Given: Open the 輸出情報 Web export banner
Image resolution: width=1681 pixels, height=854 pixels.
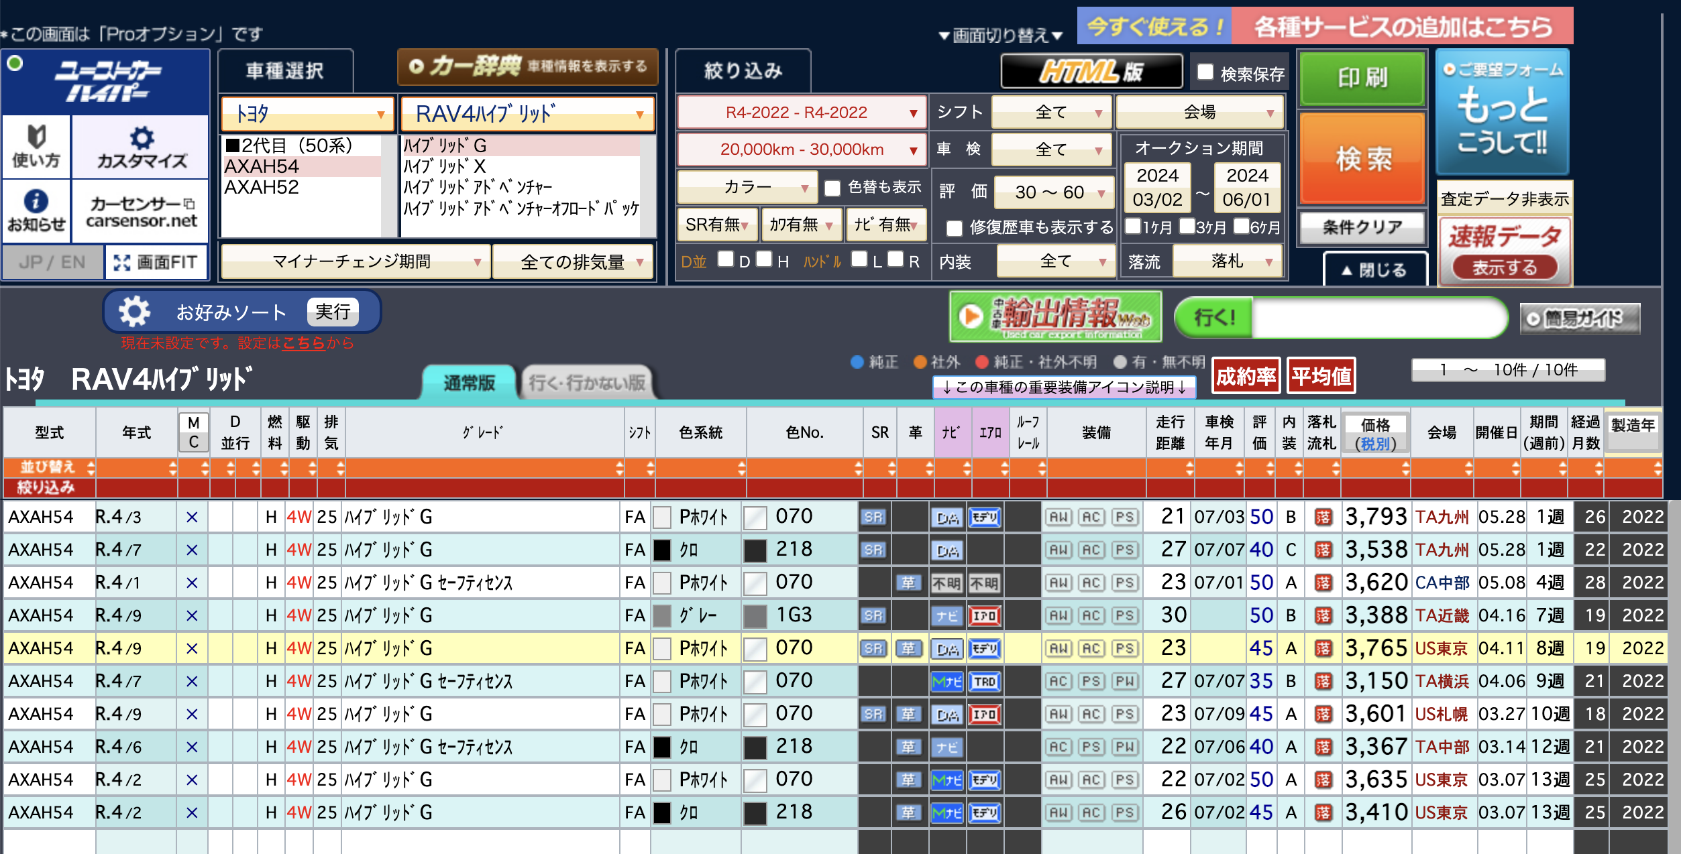Looking at the screenshot, I should 1055,316.
